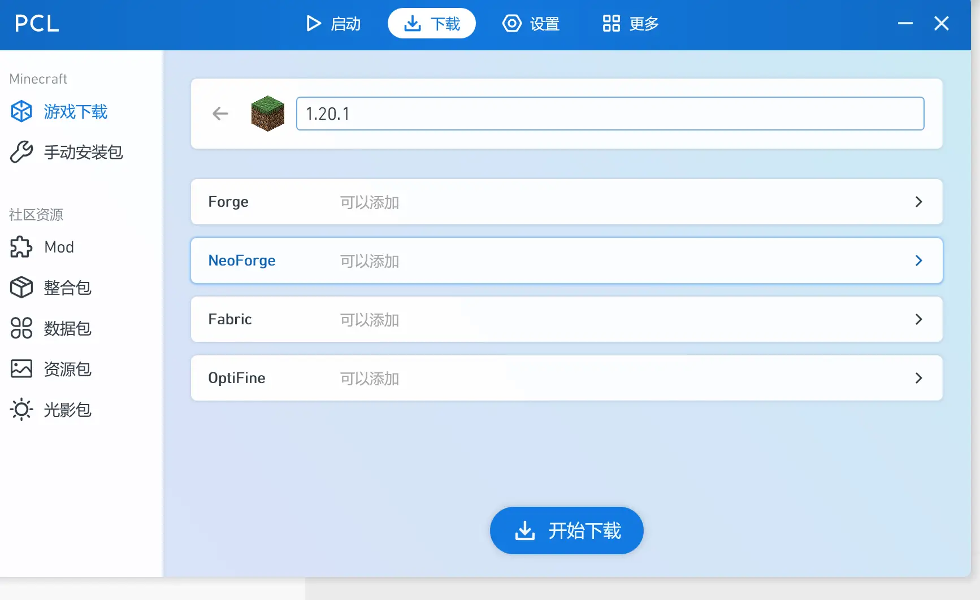Click the settings hexagon icon beside 设置

pos(512,24)
